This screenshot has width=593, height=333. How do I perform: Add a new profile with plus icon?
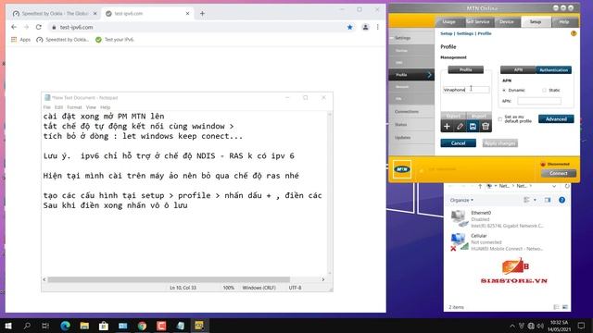coord(447,127)
